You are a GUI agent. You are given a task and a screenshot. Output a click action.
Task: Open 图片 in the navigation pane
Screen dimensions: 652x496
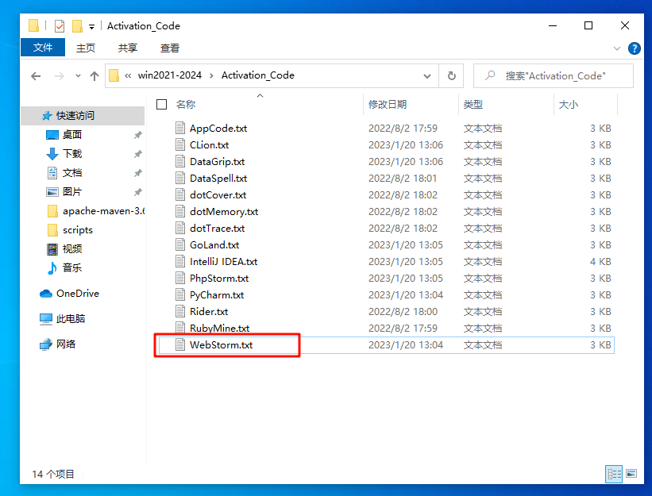72,192
